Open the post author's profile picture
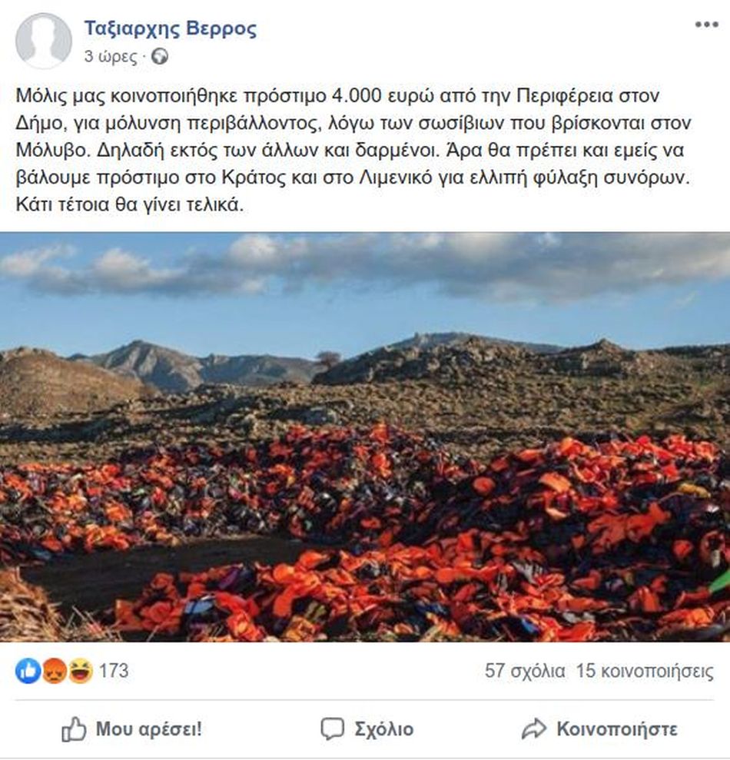Image resolution: width=730 pixels, height=760 pixels. [x=44, y=41]
